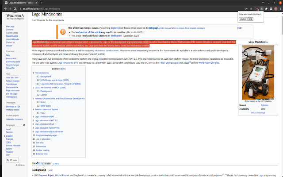283x177 pixels.
Task: Switch to Deutsch language version
Action: (9, 132)
